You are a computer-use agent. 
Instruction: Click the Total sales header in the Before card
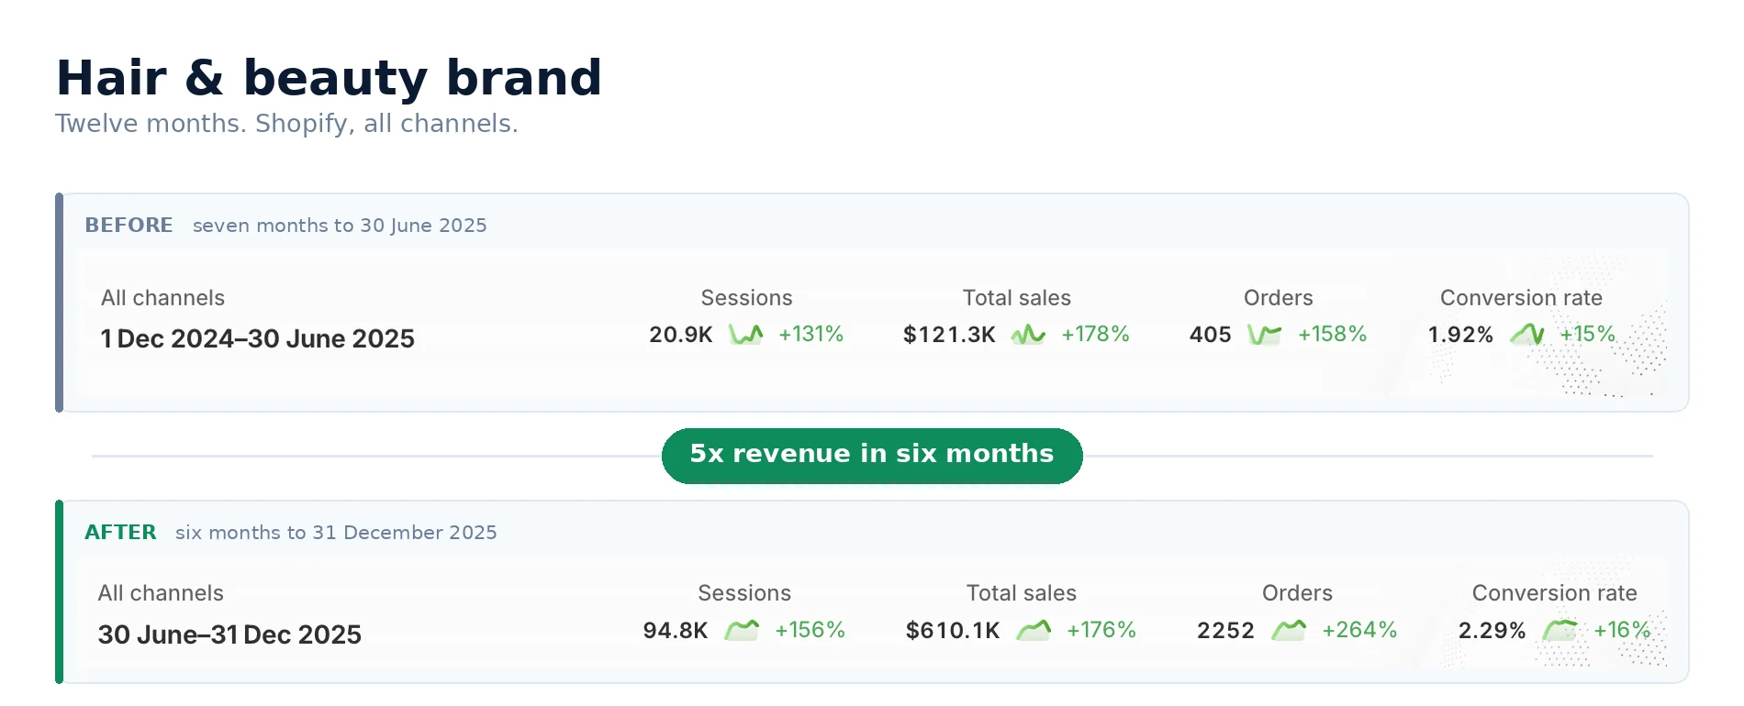tap(1017, 298)
